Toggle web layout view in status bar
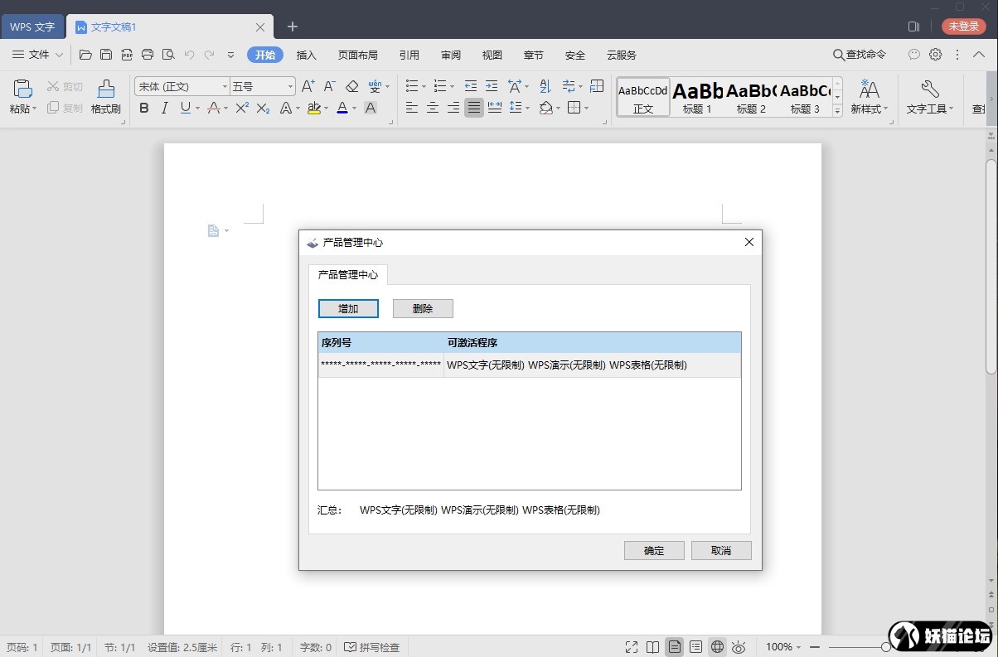This screenshot has width=998, height=657. 718,647
